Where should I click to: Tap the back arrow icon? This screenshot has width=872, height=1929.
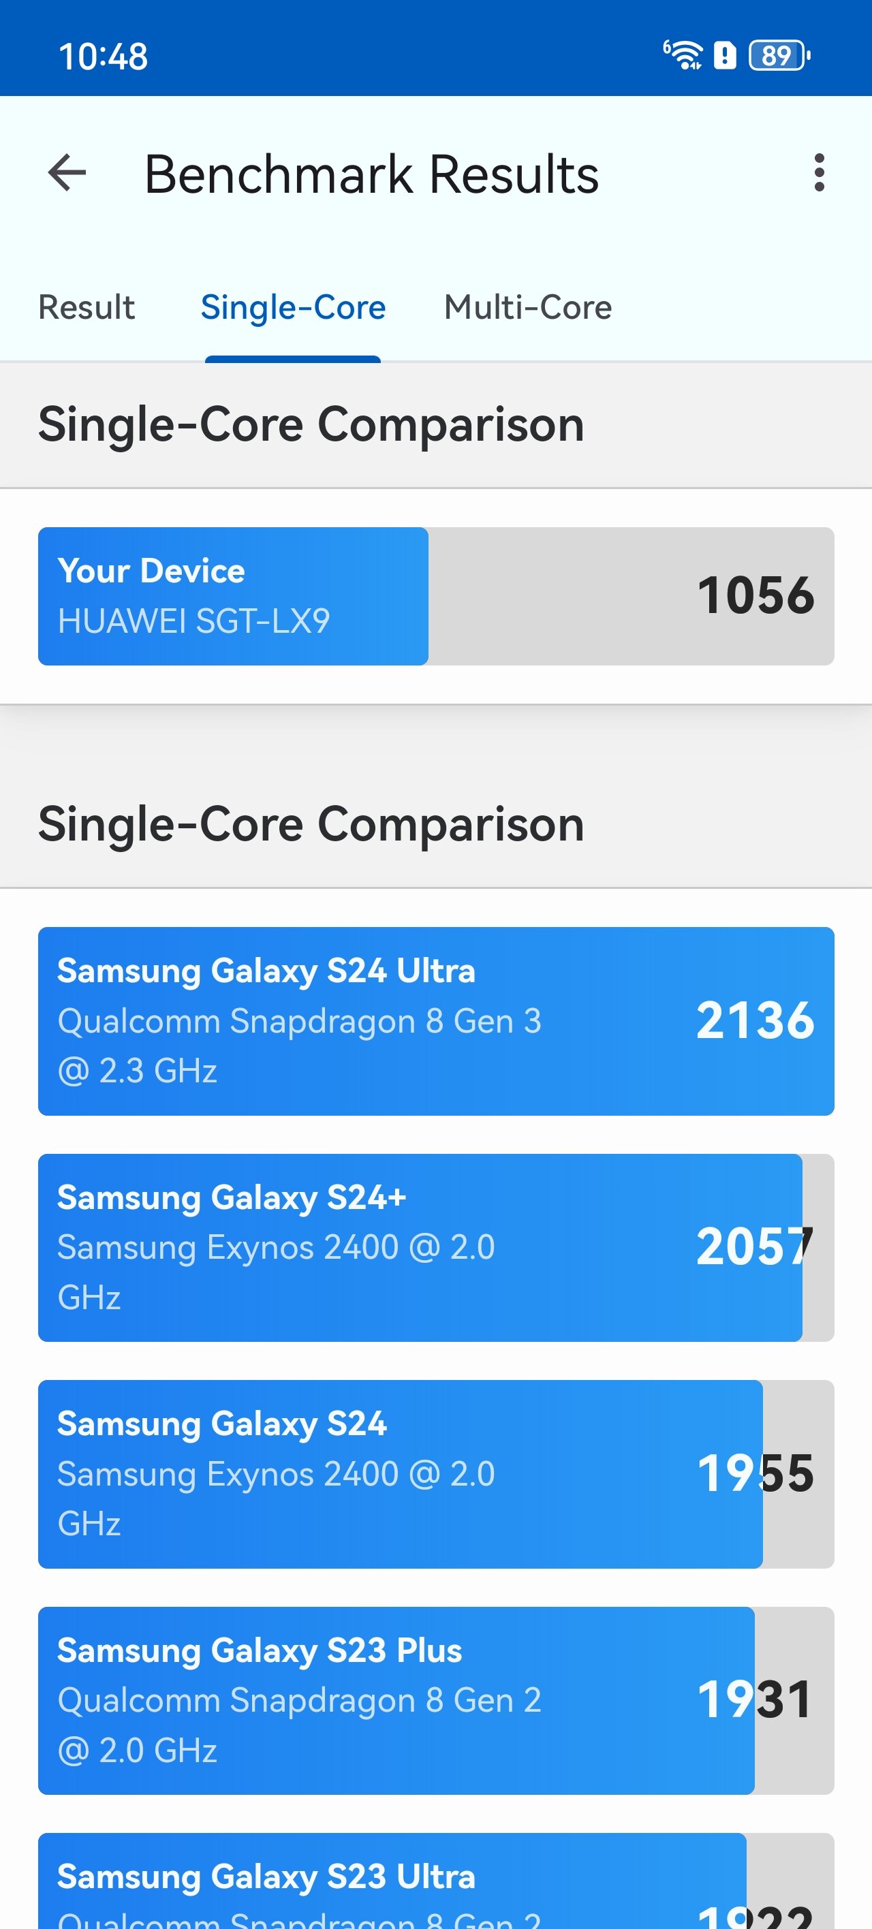67,173
